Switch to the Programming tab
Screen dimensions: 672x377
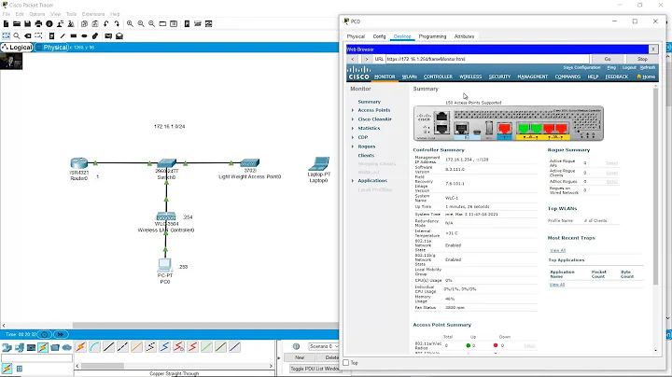pos(432,36)
